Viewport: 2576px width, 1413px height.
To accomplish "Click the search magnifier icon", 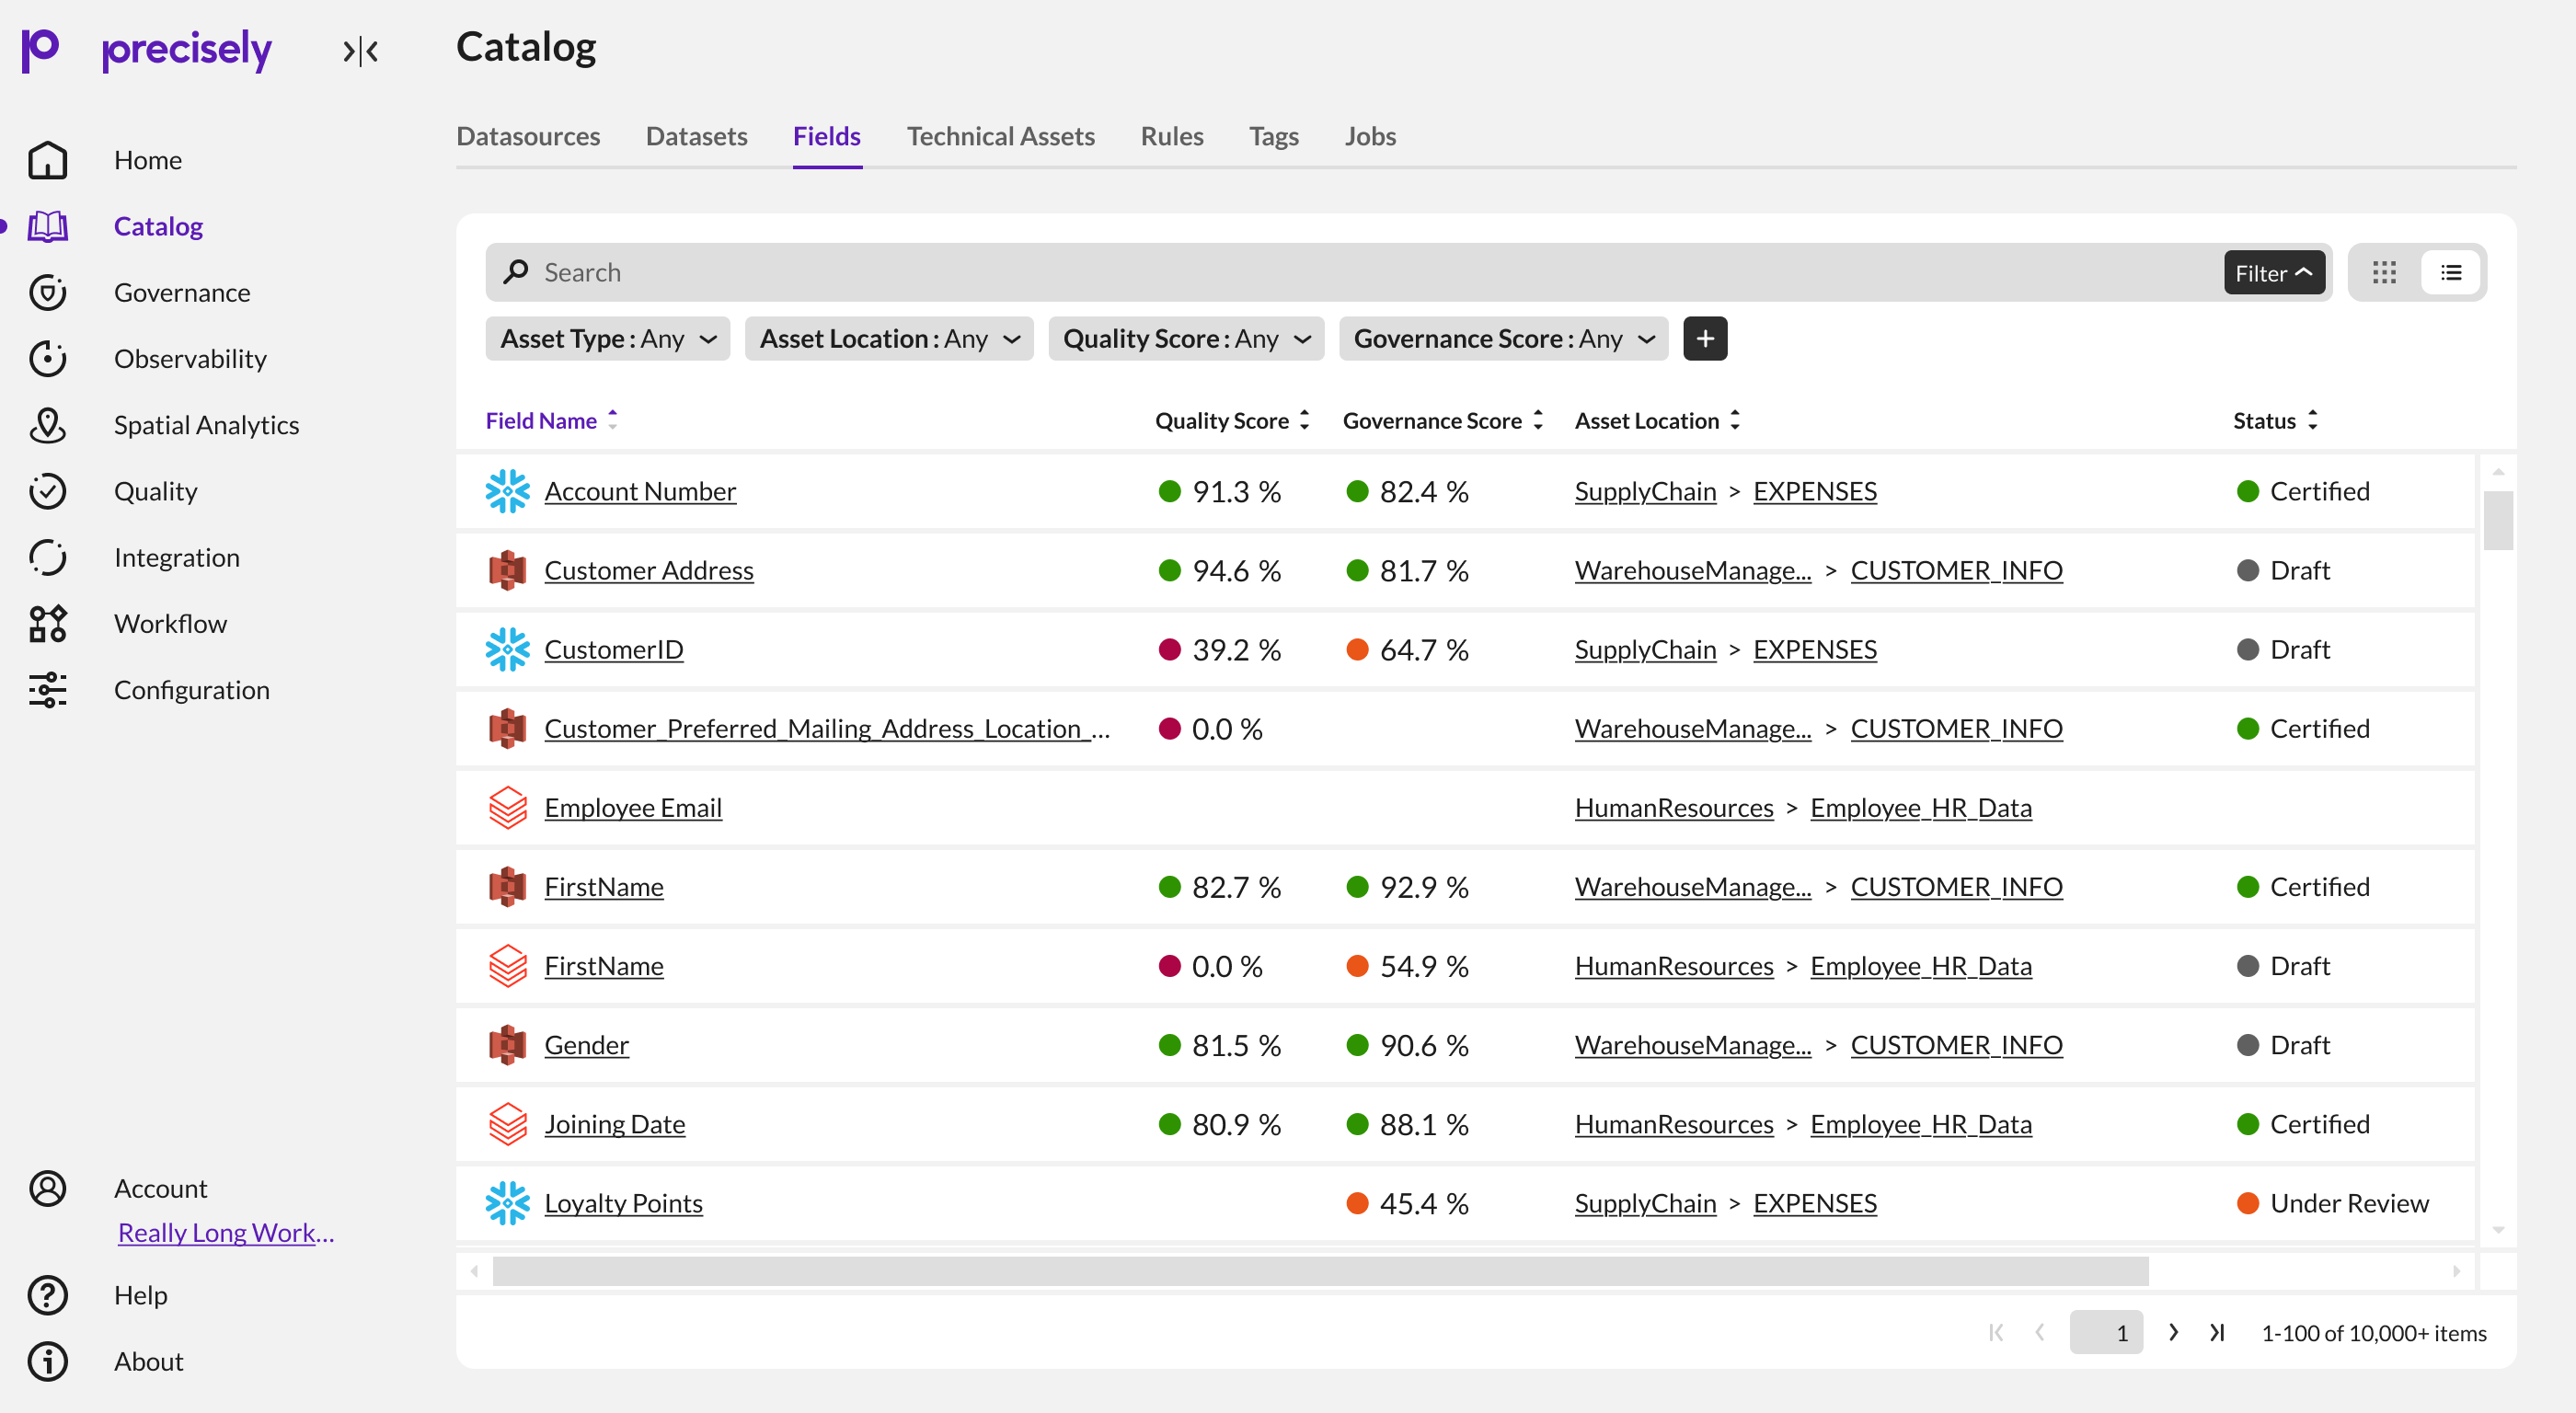I will [x=516, y=272].
